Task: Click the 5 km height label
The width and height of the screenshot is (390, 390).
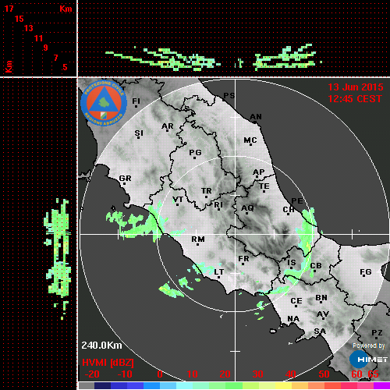Action: (x=65, y=67)
